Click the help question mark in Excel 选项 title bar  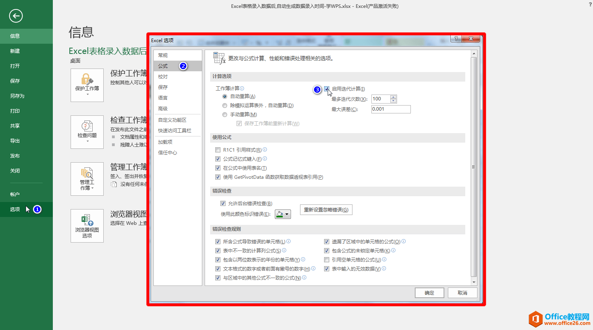[x=456, y=39]
